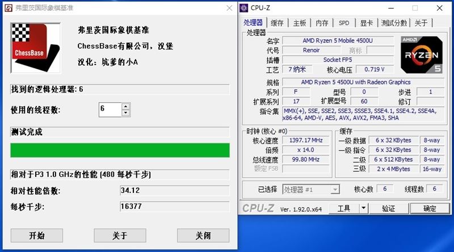This screenshot has width=454, height=252.
Task: Increase thread count with up arrow
Action: [x=125, y=106]
